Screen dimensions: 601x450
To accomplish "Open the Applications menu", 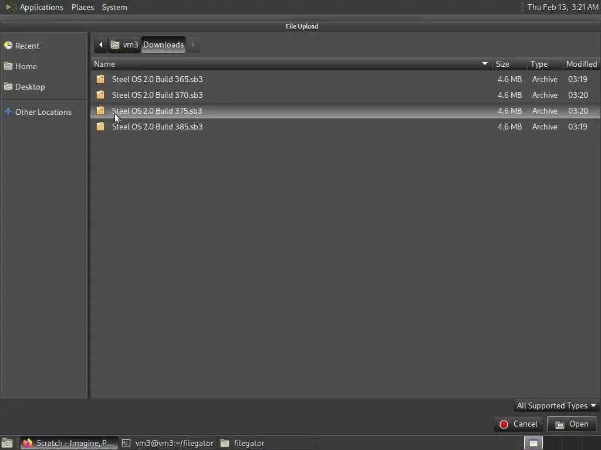I will [42, 7].
